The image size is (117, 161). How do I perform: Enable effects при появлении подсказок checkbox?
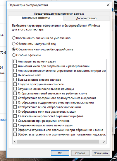point(15,134)
